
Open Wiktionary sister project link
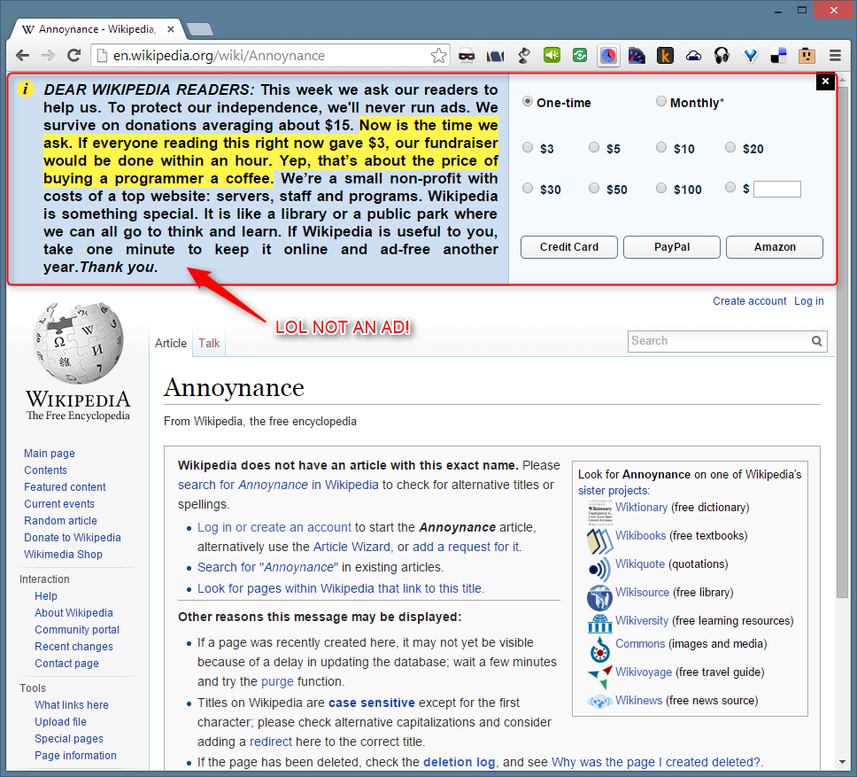point(641,508)
